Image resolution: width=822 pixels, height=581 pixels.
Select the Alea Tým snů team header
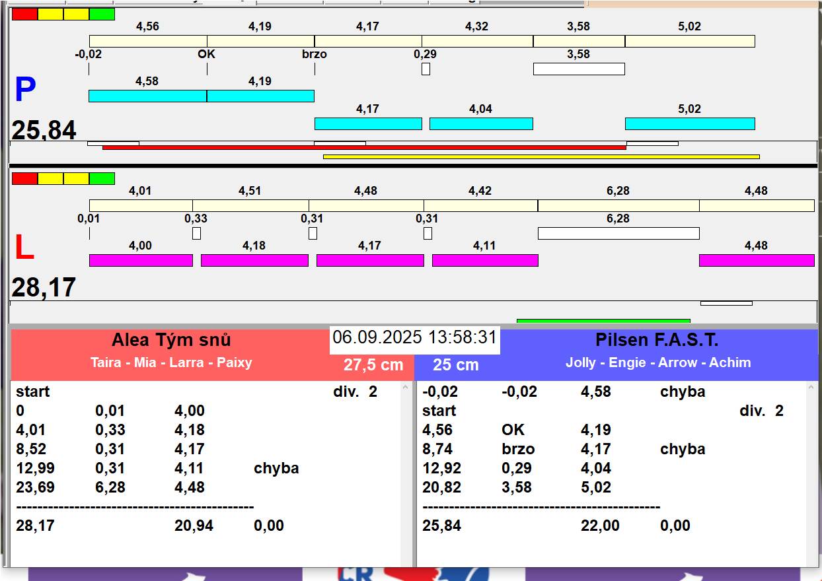(171, 340)
